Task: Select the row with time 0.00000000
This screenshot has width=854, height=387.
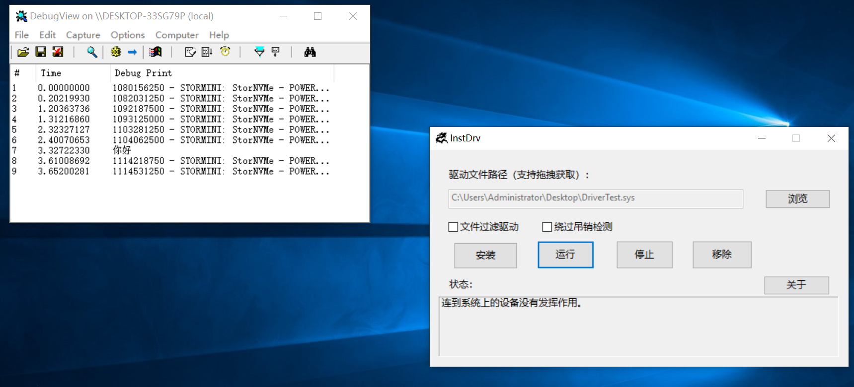Action: point(171,88)
